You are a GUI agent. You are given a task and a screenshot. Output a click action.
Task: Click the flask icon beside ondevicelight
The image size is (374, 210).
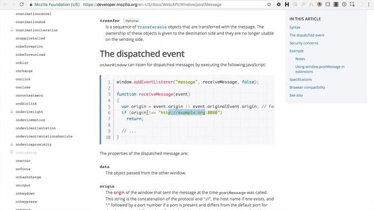(12, 111)
